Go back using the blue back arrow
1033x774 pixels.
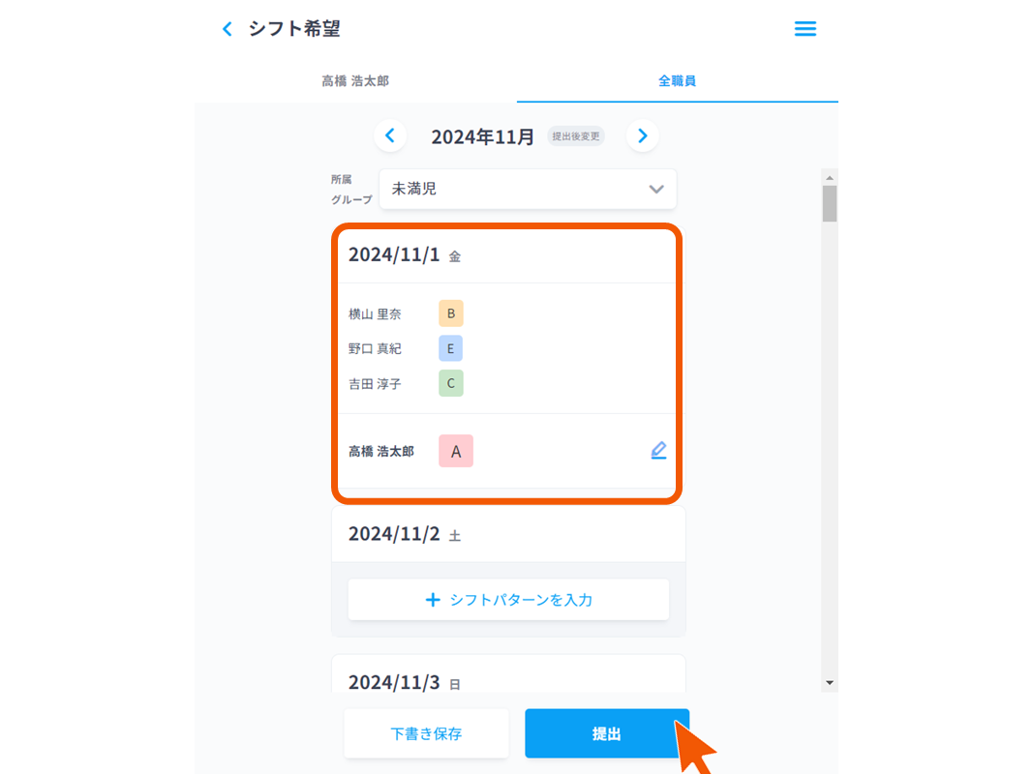point(228,29)
